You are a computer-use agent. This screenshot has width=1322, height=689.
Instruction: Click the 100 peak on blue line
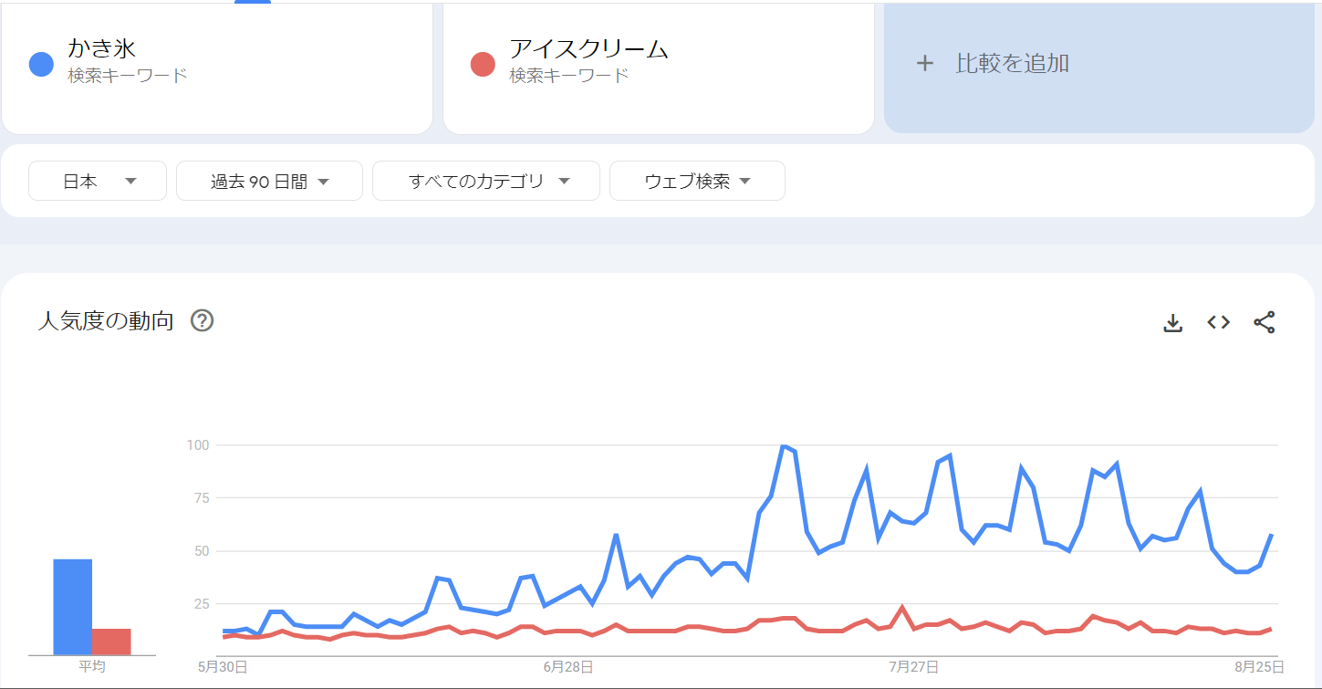coord(784,446)
